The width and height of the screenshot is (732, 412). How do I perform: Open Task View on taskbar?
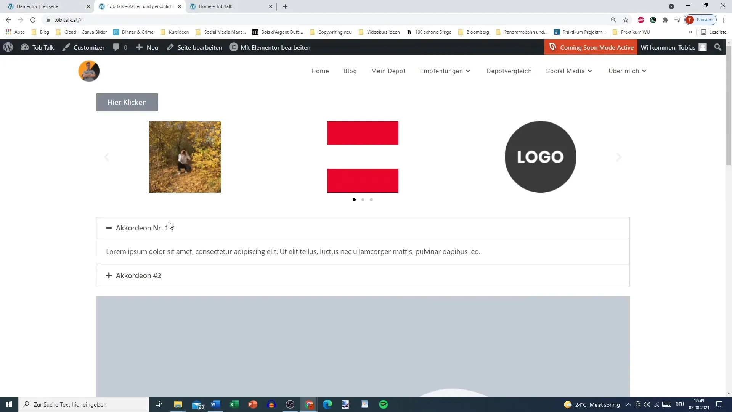pyautogui.click(x=159, y=404)
